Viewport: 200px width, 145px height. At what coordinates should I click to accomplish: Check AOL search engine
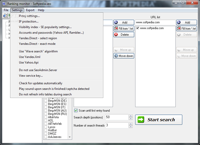click(x=46, y=120)
